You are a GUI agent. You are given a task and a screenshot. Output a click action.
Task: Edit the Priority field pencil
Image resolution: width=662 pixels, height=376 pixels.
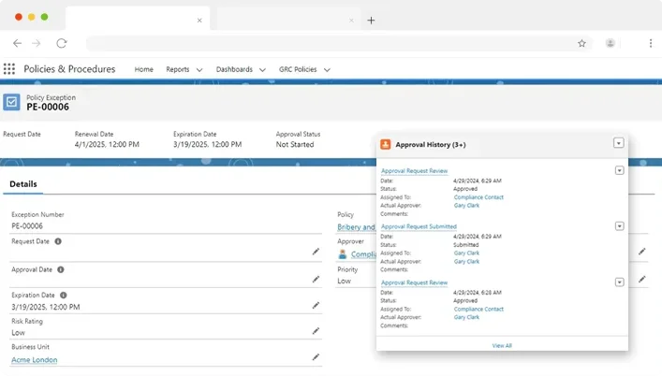point(642,279)
